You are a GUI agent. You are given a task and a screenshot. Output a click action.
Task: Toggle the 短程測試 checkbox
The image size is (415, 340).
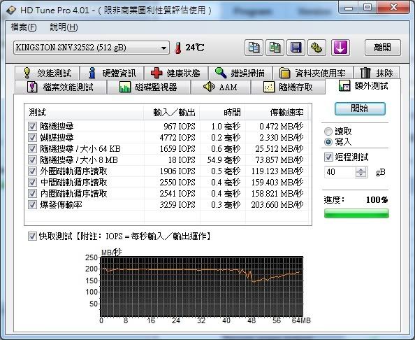click(328, 157)
